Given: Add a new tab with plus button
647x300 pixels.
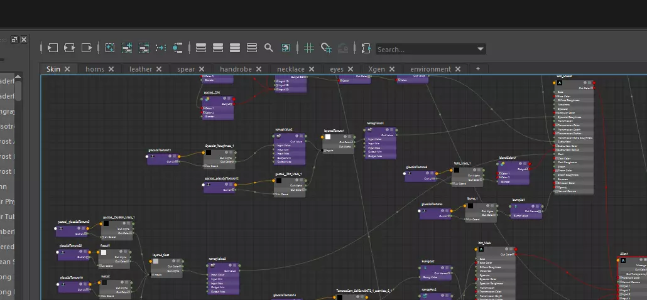Looking at the screenshot, I should pyautogui.click(x=478, y=69).
